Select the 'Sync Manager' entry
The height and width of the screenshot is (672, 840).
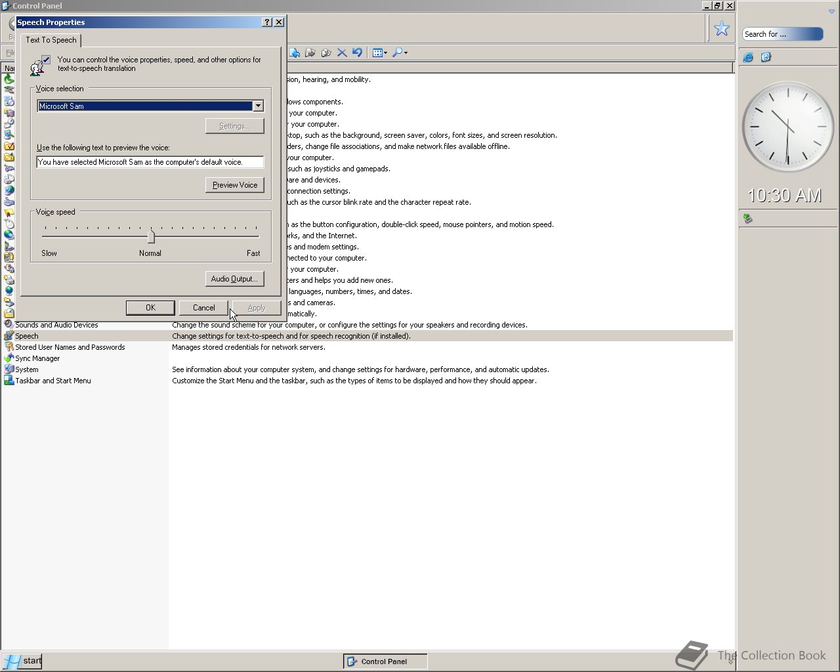(x=37, y=358)
